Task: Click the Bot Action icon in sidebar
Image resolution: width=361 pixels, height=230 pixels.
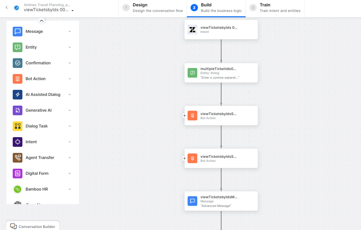Action: (x=18, y=79)
